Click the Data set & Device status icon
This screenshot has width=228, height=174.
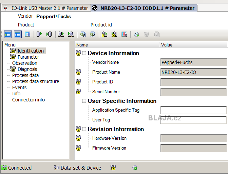[56, 168]
